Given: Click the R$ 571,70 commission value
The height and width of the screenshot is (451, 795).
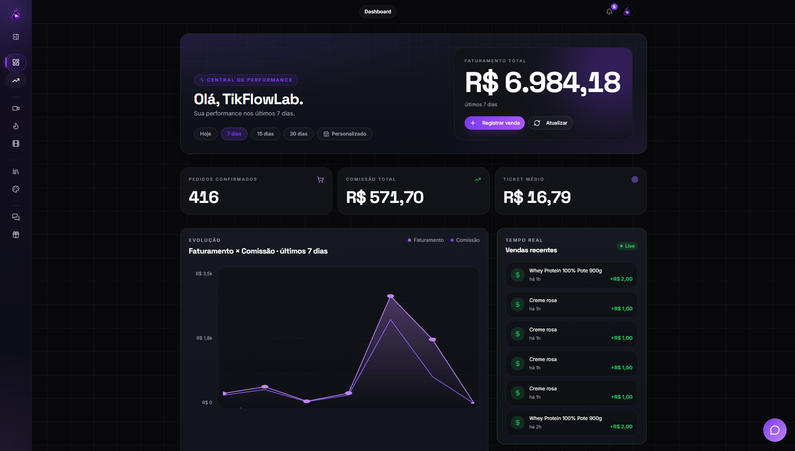Looking at the screenshot, I should click(385, 197).
